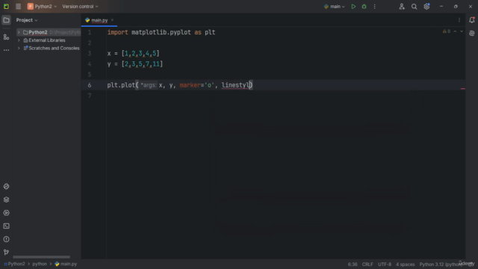This screenshot has height=269, width=478.
Task: Open the Project tool window icon
Action: (x=6, y=20)
